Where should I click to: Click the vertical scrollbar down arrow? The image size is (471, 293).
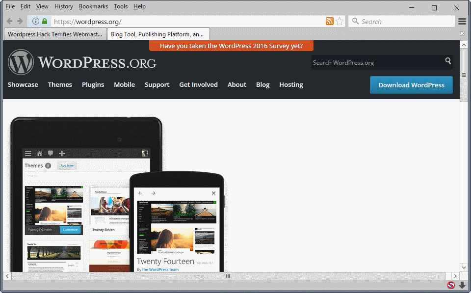click(464, 267)
